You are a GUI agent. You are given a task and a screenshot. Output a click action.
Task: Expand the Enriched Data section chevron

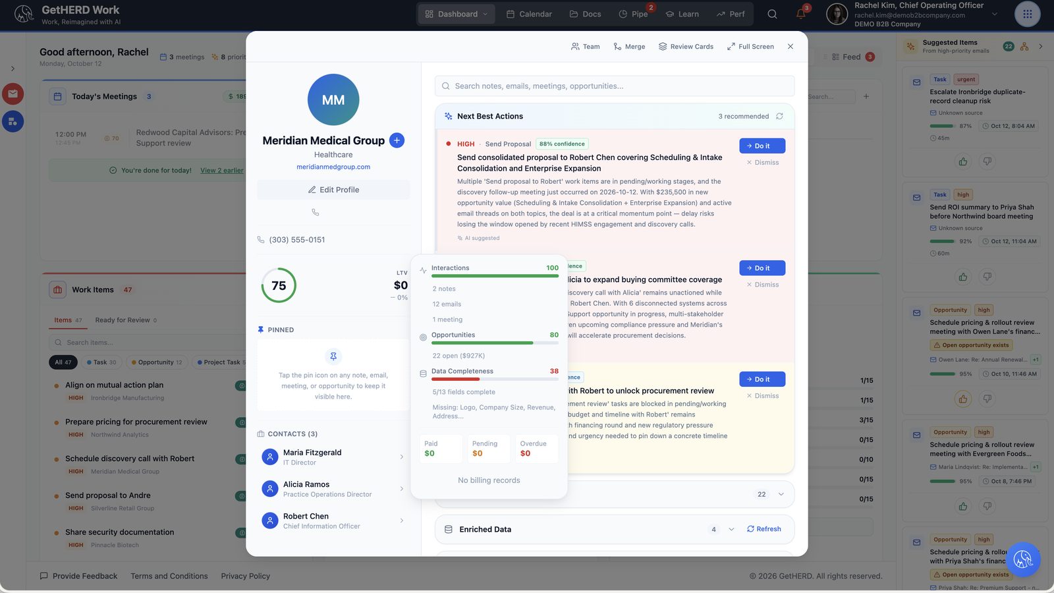click(x=731, y=529)
